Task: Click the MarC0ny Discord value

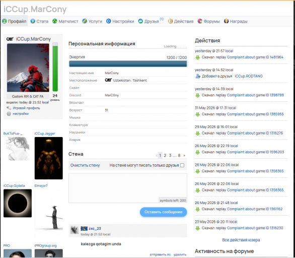Action: point(112,95)
